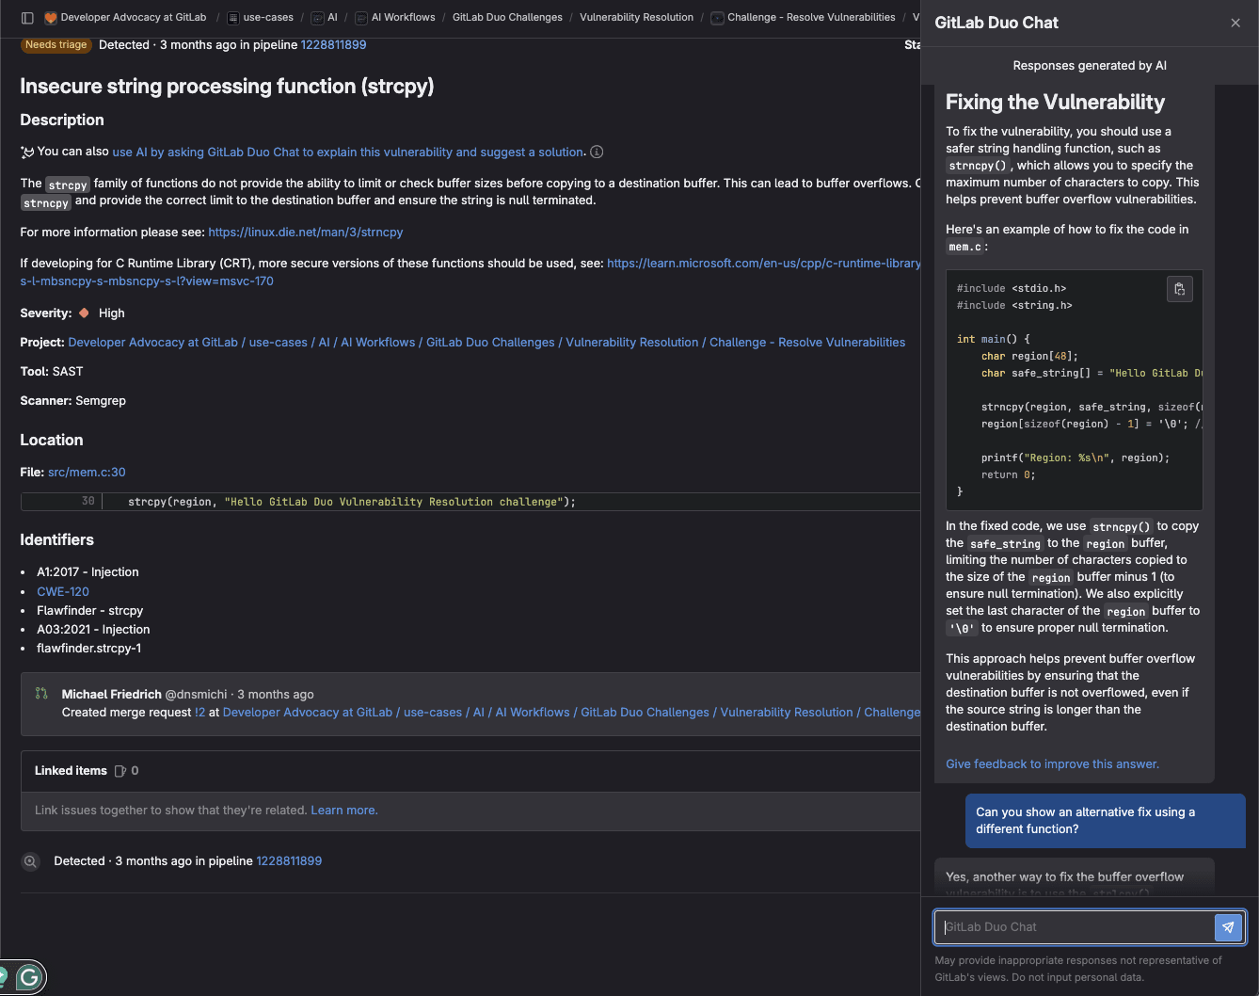Click the detection magnifier icon at bottom
This screenshot has width=1259, height=996.
31,861
